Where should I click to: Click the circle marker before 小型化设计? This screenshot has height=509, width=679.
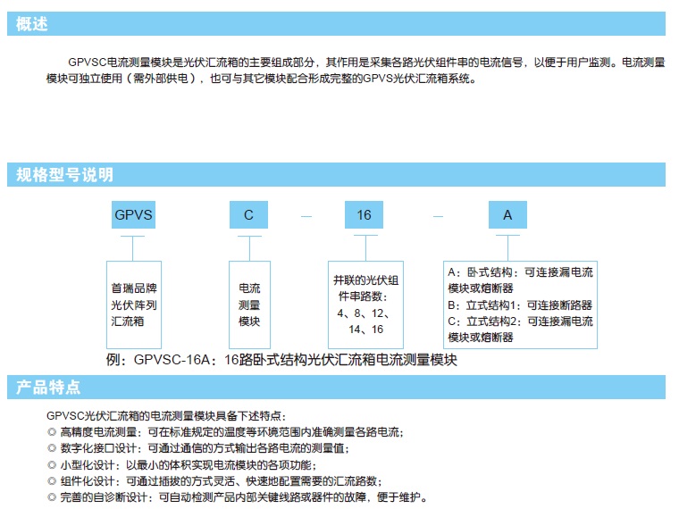pos(52,465)
